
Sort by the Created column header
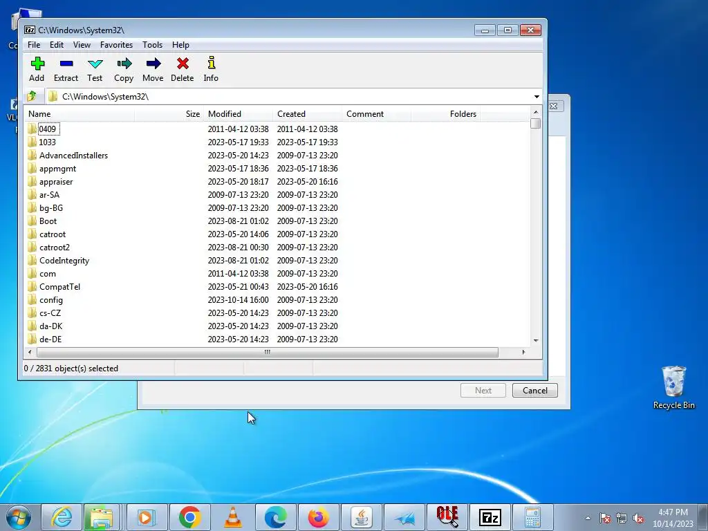point(307,114)
